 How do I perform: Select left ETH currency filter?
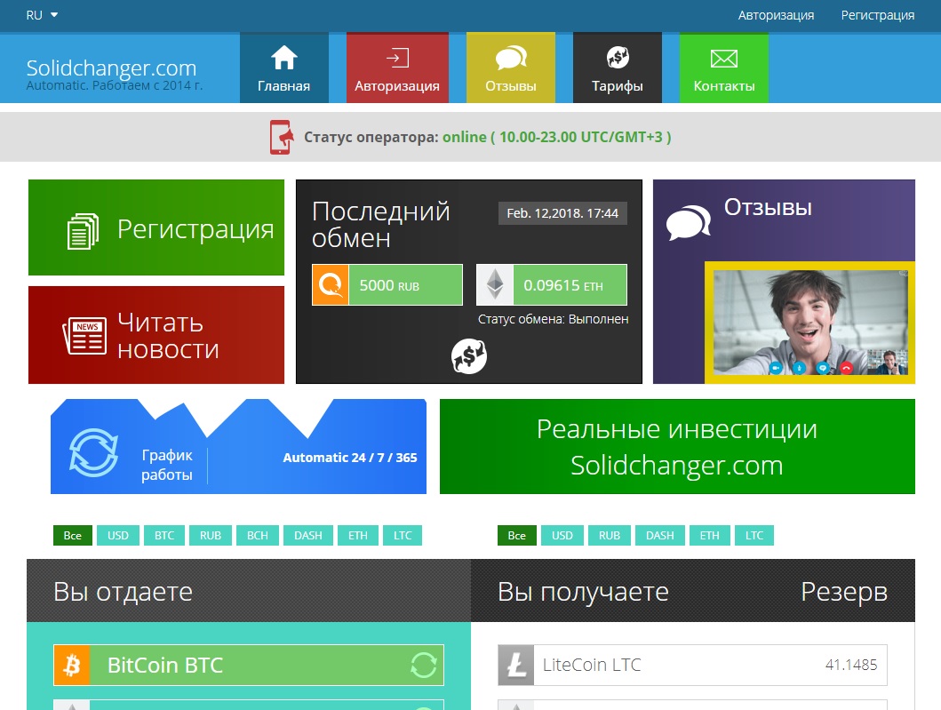358,535
